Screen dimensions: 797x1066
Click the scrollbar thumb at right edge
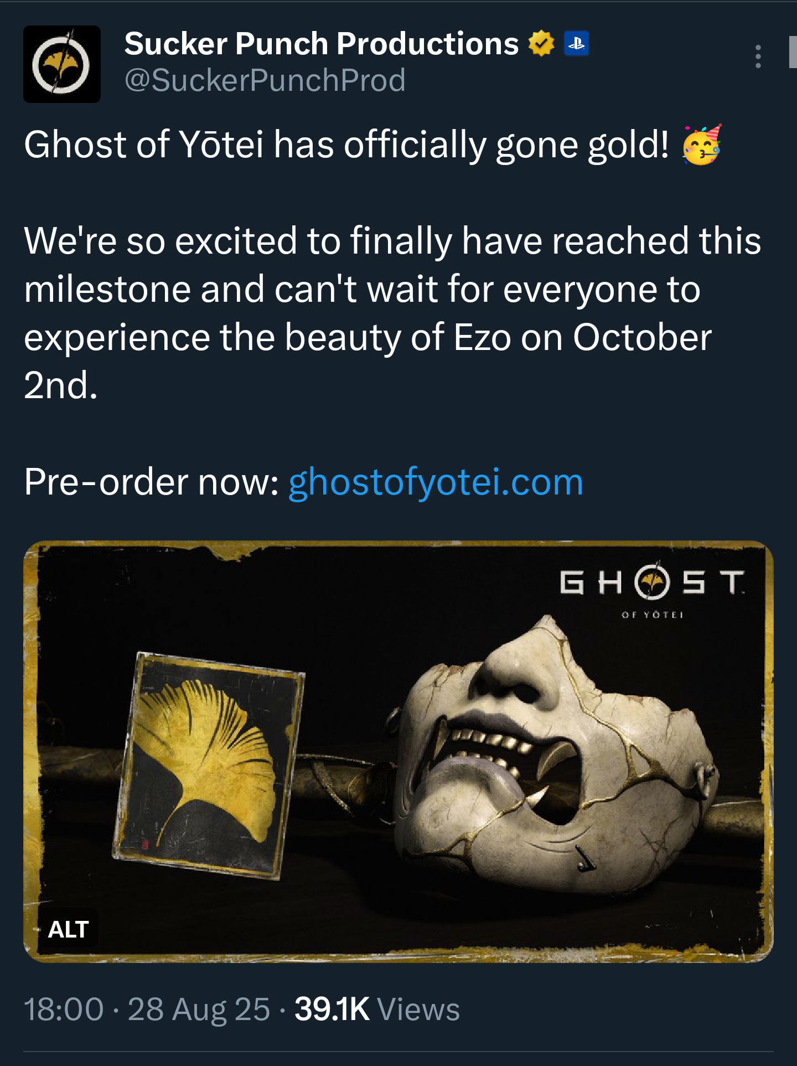793,51
